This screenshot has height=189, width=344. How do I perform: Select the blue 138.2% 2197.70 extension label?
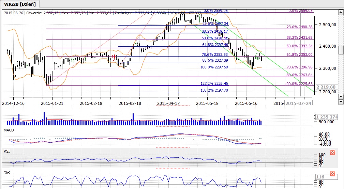(214, 90)
